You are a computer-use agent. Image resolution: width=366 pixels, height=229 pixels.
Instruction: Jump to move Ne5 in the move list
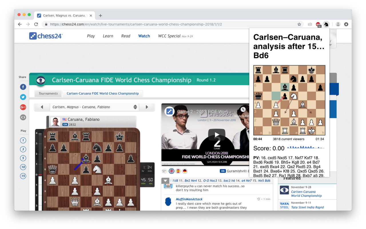click(x=260, y=181)
